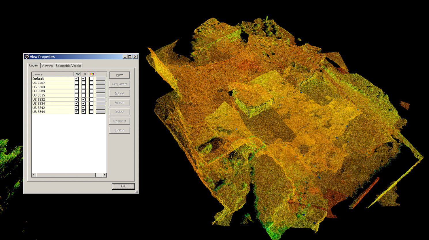The width and height of the screenshot is (429, 240).
Task: Select layer name US 5344
Action: pyautogui.click(x=39, y=112)
